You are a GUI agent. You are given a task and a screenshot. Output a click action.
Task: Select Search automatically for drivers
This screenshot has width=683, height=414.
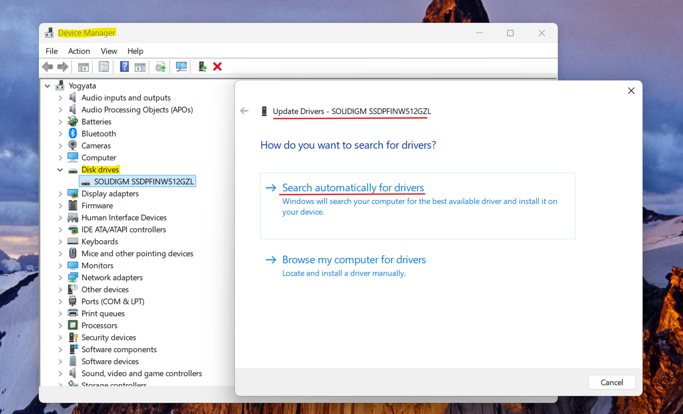pos(352,188)
